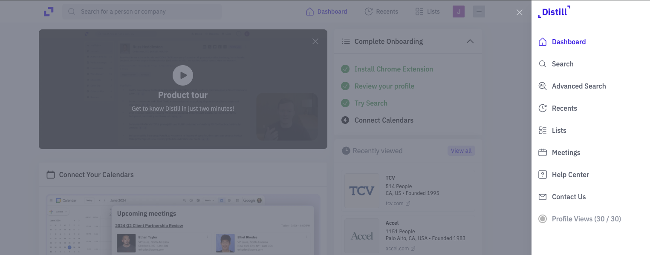
Task: Open Dashboard in the side menu
Action: [x=569, y=42]
